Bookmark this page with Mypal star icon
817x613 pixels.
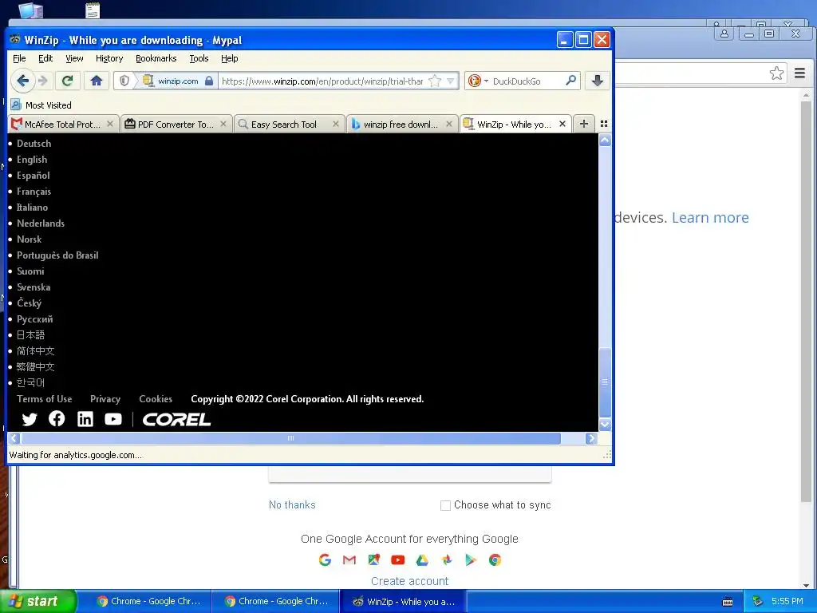pyautogui.click(x=435, y=81)
